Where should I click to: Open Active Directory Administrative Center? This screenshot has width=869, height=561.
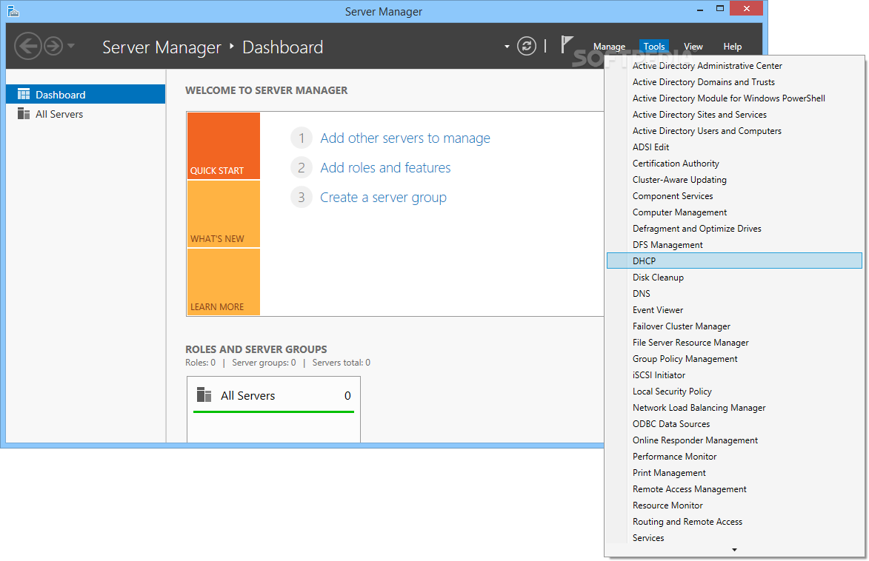click(x=734, y=65)
